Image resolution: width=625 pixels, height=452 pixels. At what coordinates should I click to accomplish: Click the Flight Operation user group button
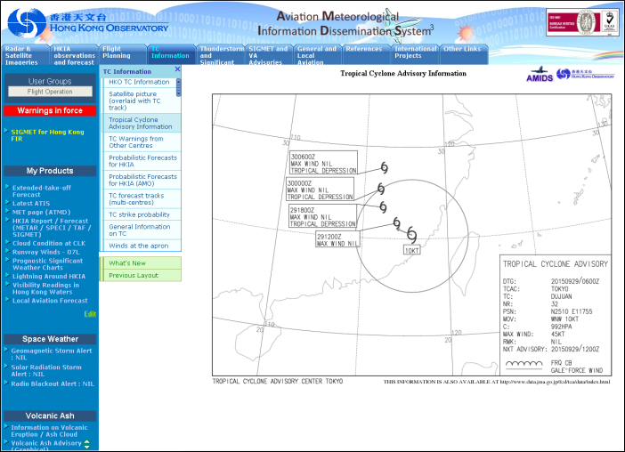point(50,92)
